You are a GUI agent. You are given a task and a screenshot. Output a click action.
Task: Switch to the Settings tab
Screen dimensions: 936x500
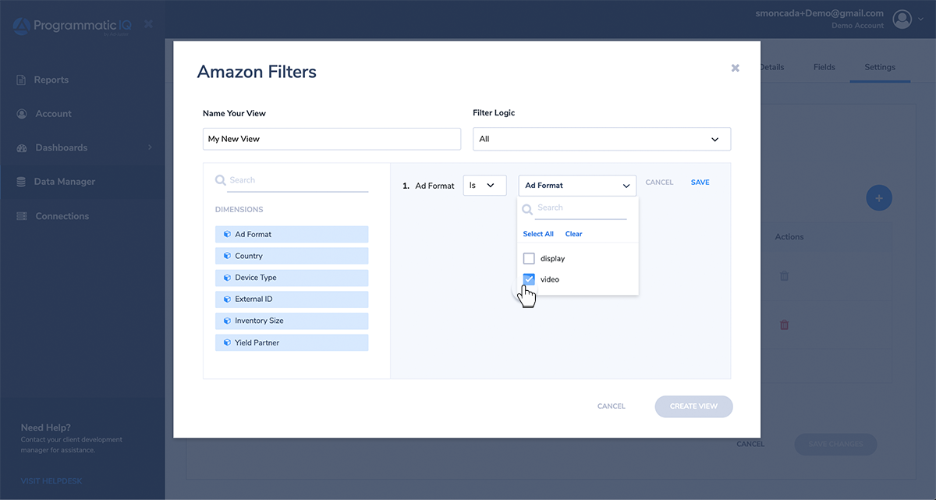[x=880, y=67]
